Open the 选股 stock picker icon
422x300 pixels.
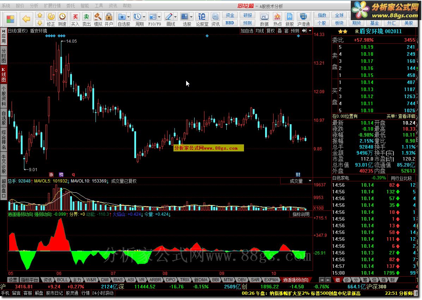click(x=185, y=17)
